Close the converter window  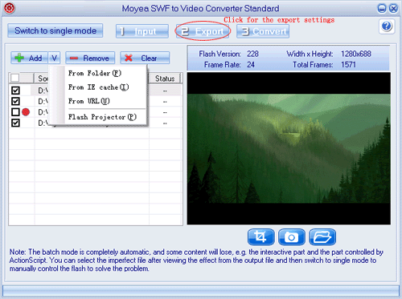point(393,8)
